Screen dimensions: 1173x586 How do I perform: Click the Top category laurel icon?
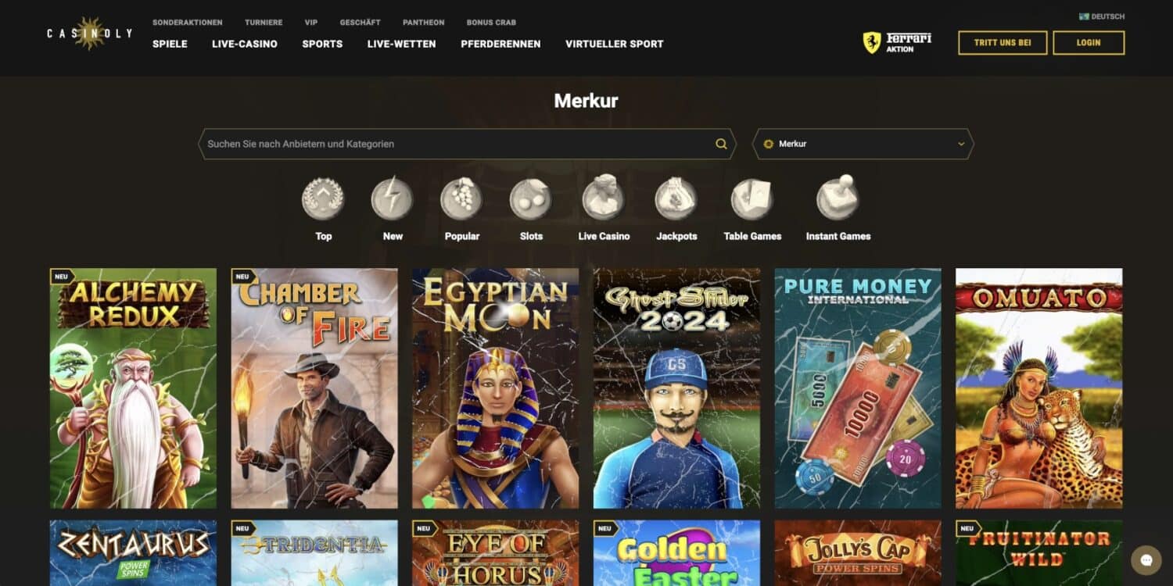tap(323, 199)
